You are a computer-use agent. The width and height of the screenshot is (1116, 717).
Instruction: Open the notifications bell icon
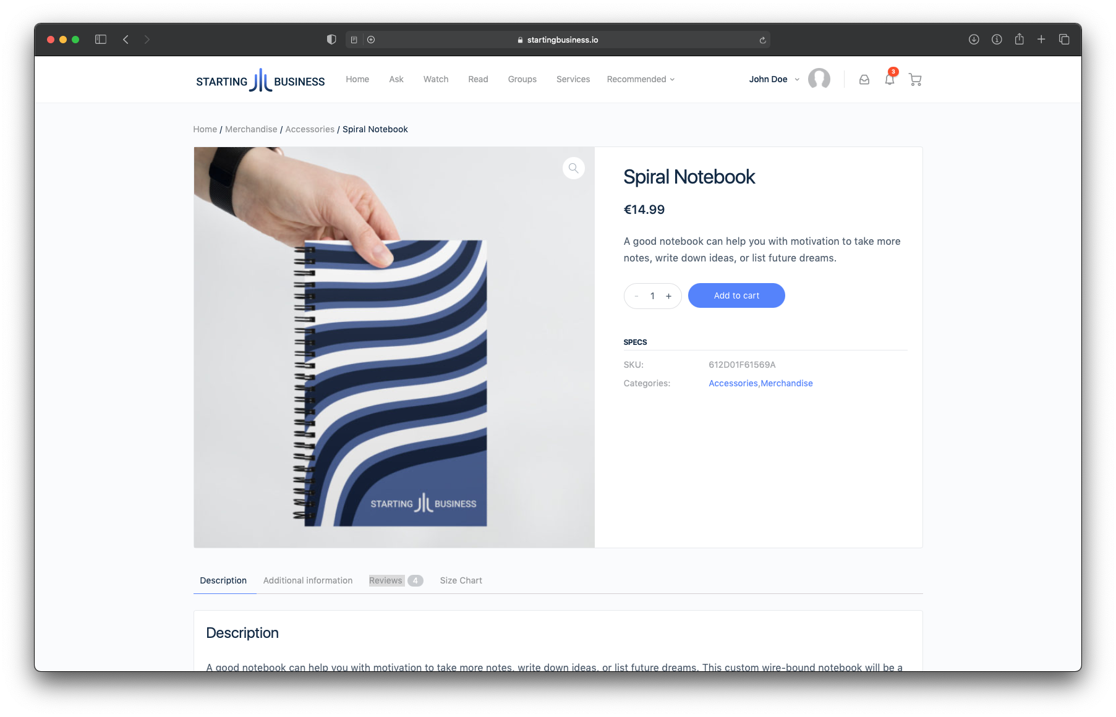pos(890,79)
